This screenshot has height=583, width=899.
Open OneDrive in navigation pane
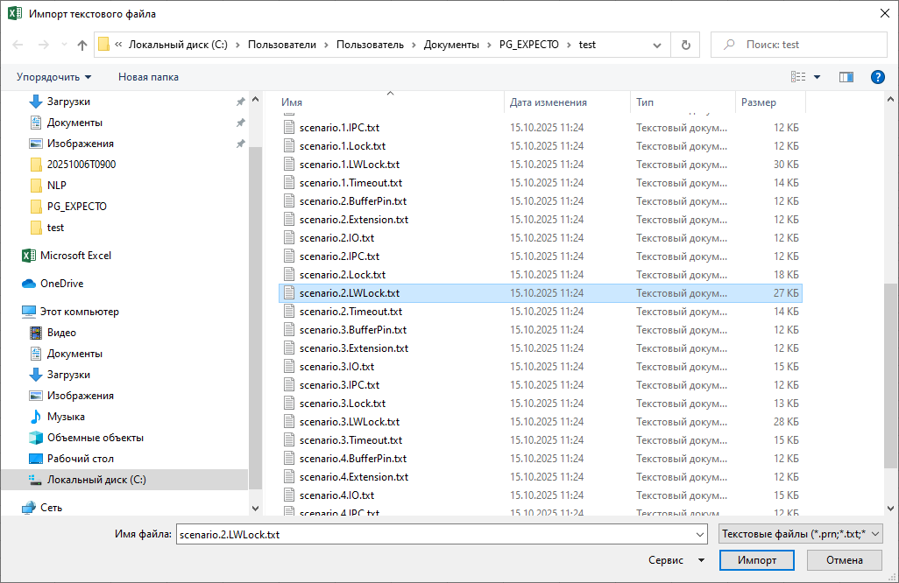click(61, 284)
